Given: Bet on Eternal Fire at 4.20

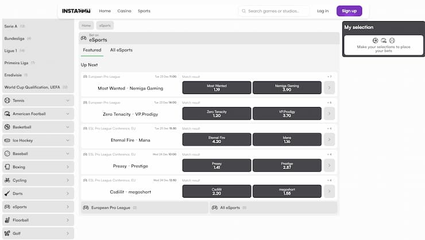Looking at the screenshot, I should 217,139.
